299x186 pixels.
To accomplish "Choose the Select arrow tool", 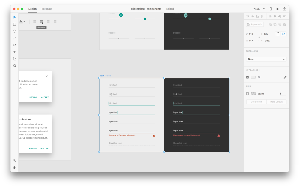I will click(x=14, y=17).
